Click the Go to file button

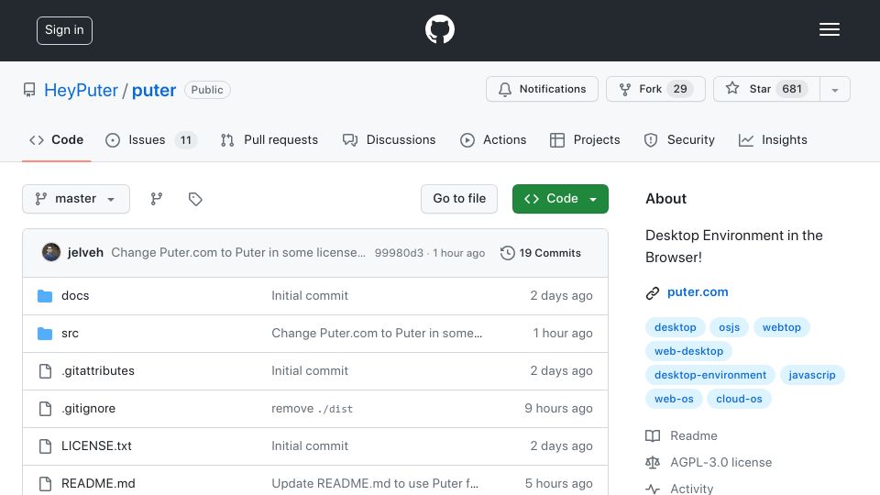(x=459, y=199)
